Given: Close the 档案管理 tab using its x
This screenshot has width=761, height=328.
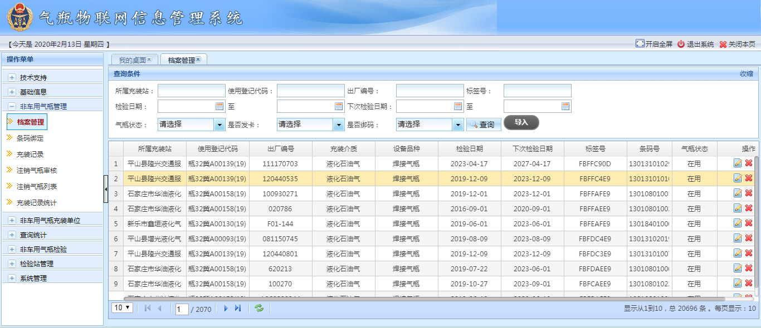Looking at the screenshot, I should [x=198, y=59].
